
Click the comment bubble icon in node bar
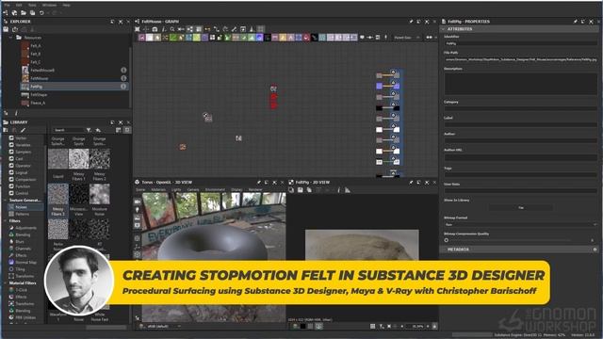point(362,38)
